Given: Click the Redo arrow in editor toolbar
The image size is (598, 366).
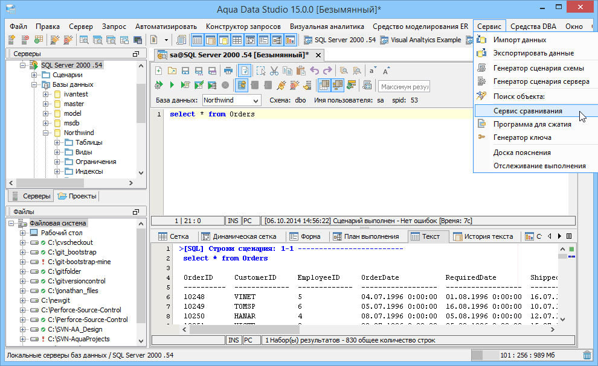Looking at the screenshot, I should coord(327,71).
